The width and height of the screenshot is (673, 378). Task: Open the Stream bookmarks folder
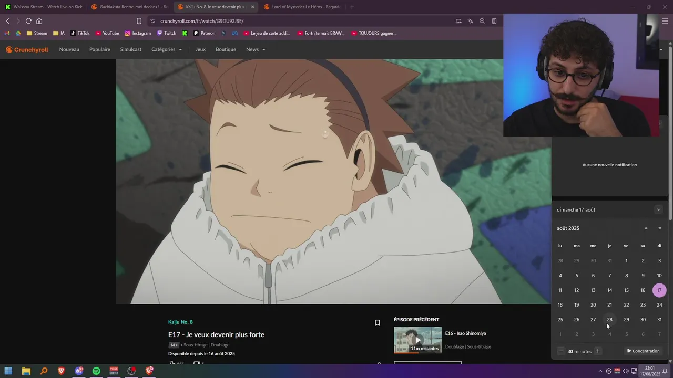tap(37, 33)
